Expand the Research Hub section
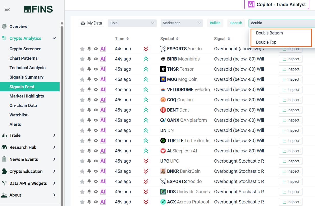 (54, 147)
